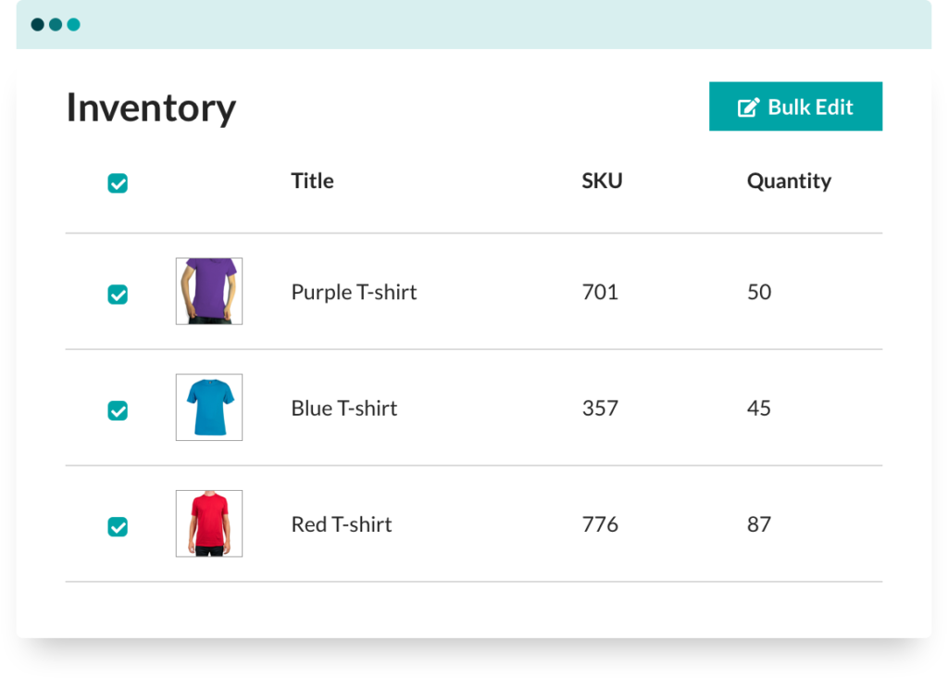Sort by the SKU column header
Image resolution: width=948 pixels, height=679 pixels.
click(x=602, y=181)
